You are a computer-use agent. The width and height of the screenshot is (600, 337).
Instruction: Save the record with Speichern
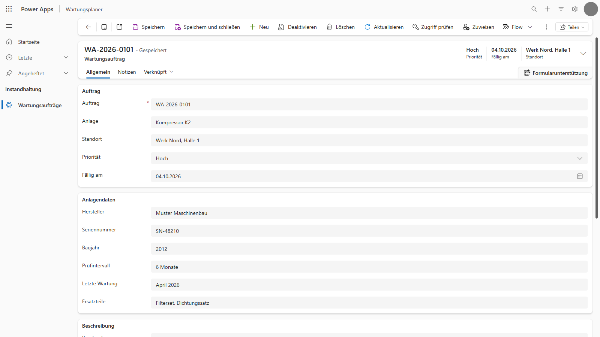[148, 27]
